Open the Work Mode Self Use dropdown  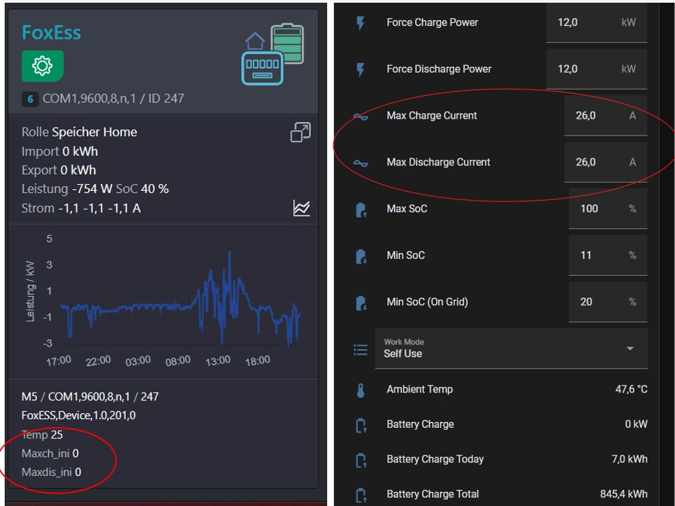[511, 348]
